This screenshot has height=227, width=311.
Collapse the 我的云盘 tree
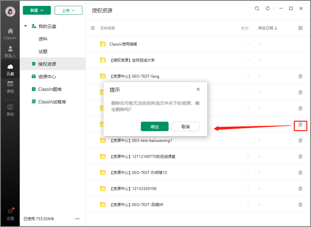(x=26, y=26)
